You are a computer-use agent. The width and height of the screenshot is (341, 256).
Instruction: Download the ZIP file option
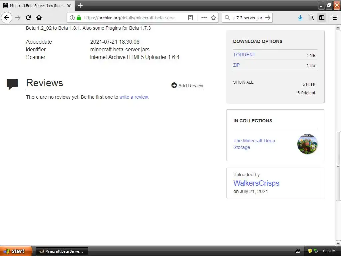pyautogui.click(x=236, y=65)
